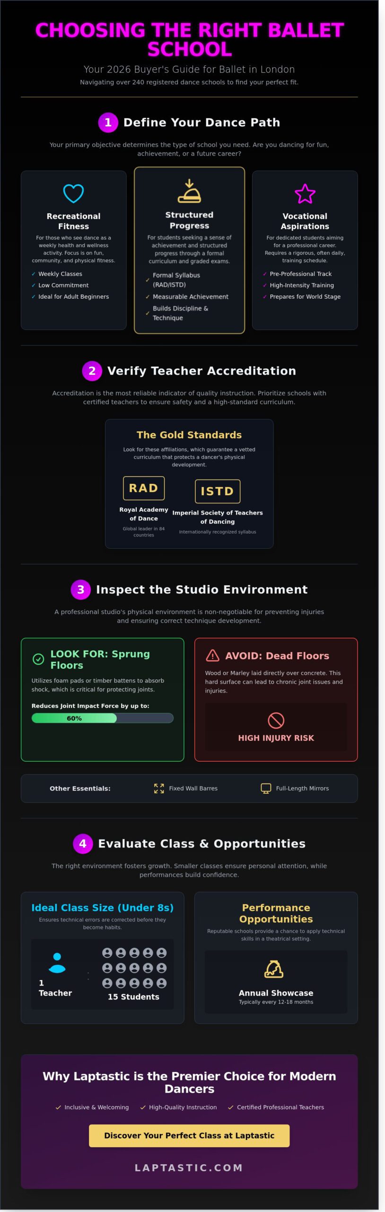Click the heart icon above Recreational Fitness

[x=73, y=193]
